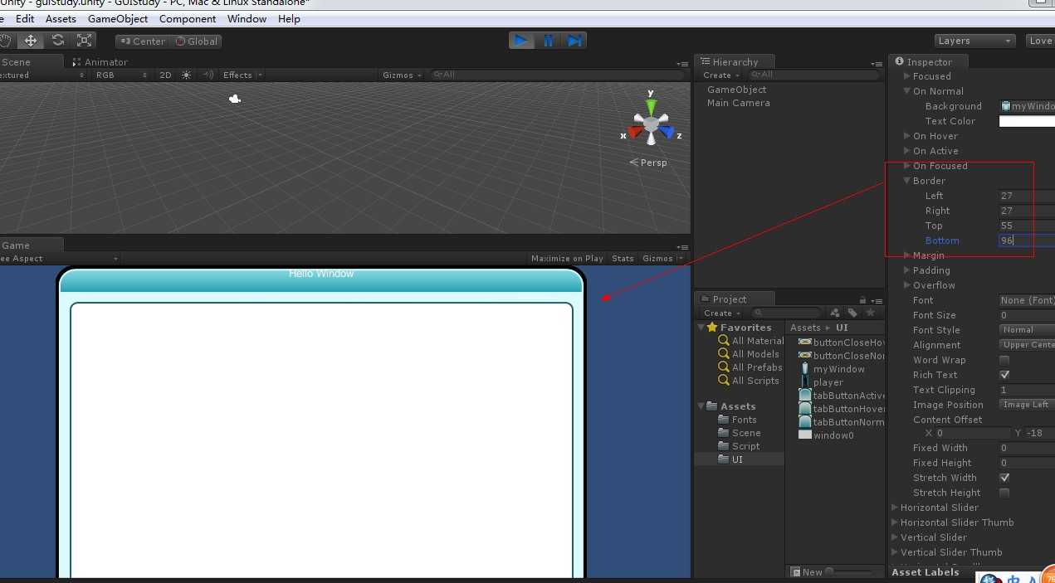
Task: Click the Pause button
Action: tap(548, 40)
